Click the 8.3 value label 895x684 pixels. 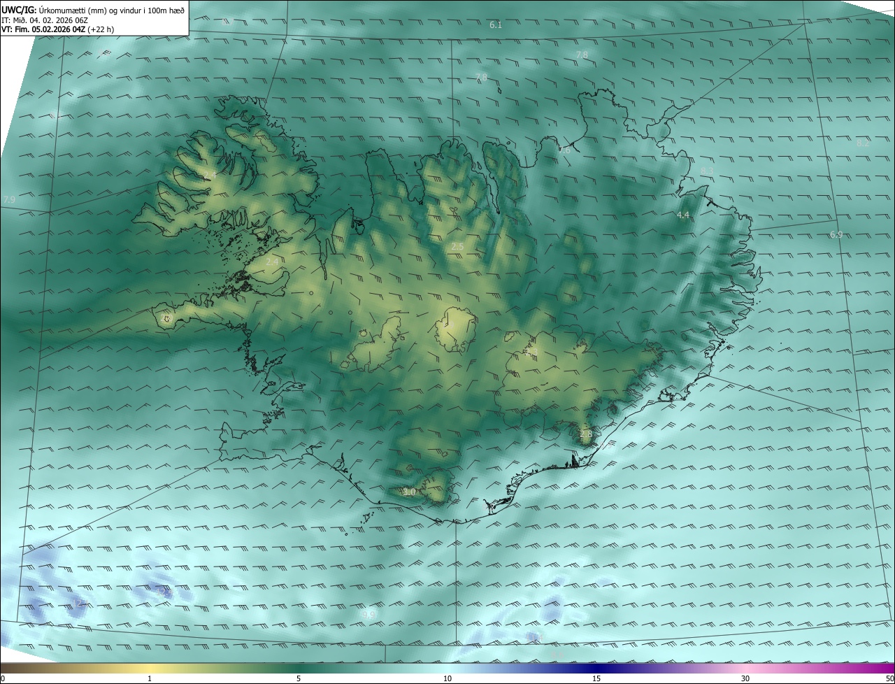(x=707, y=171)
